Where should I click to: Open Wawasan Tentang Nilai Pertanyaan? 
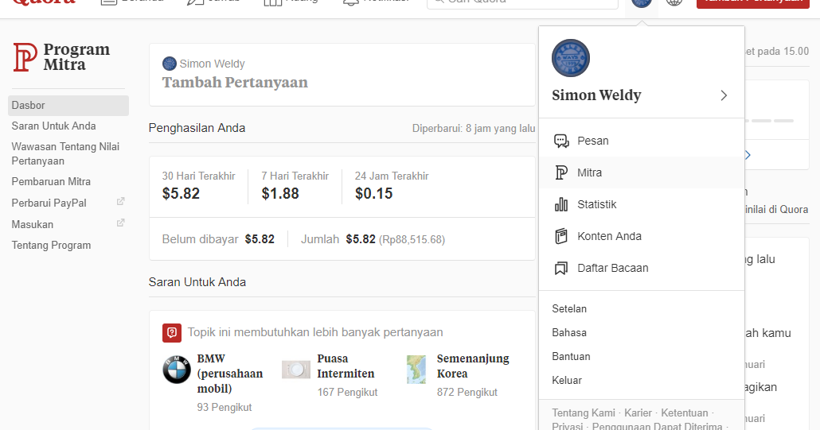pos(65,154)
